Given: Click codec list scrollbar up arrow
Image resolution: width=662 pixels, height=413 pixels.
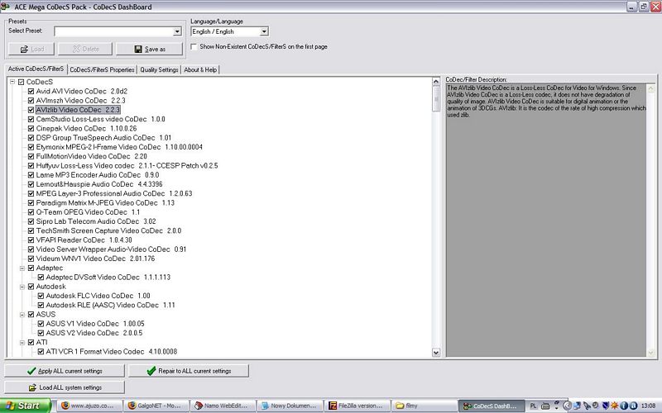Looking at the screenshot, I should coord(436,81).
